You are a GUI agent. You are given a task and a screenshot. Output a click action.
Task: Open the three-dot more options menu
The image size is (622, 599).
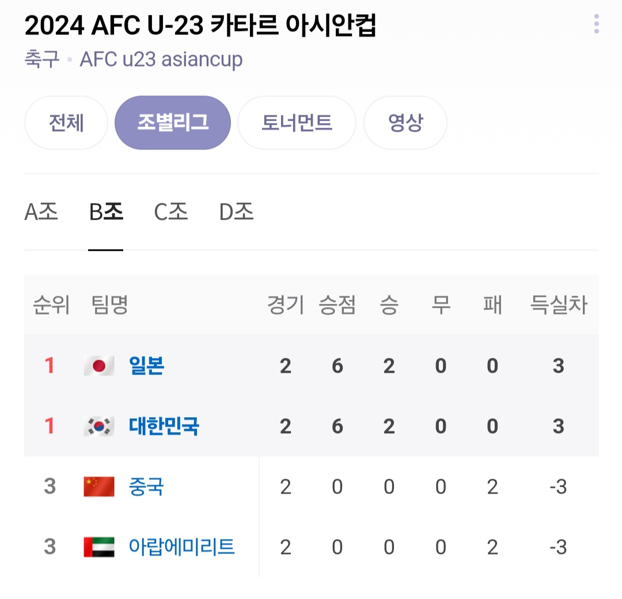(596, 24)
